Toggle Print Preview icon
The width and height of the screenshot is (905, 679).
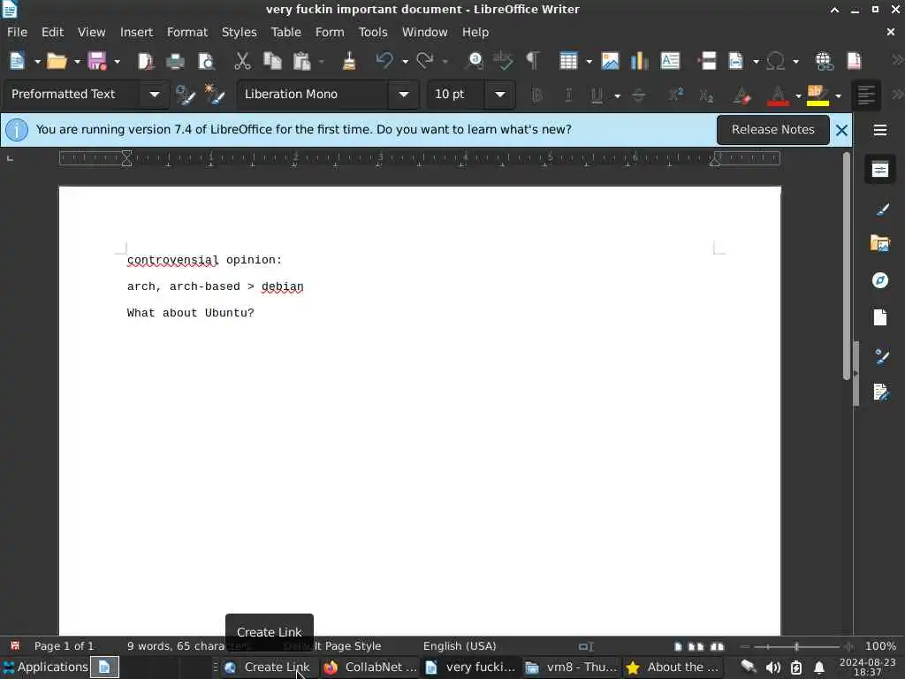pyautogui.click(x=205, y=61)
